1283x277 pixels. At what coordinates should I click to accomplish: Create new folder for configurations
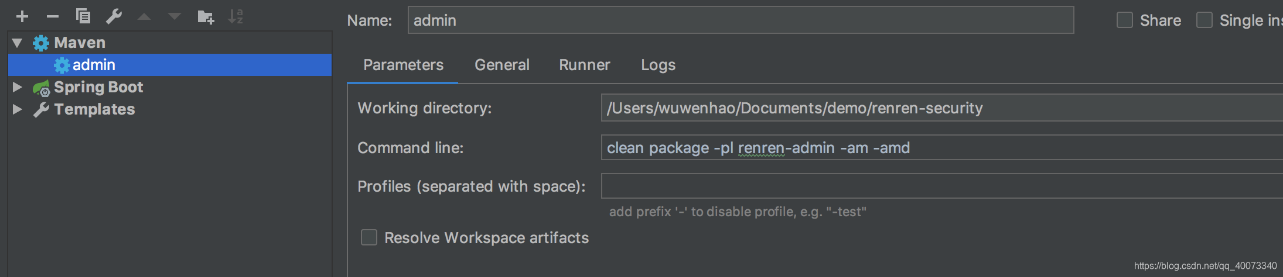pyautogui.click(x=206, y=16)
